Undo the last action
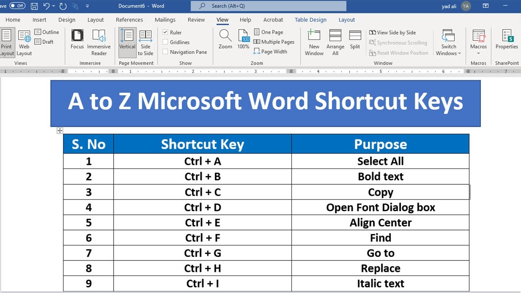Viewport: 521px width, 293px height. tap(46, 6)
